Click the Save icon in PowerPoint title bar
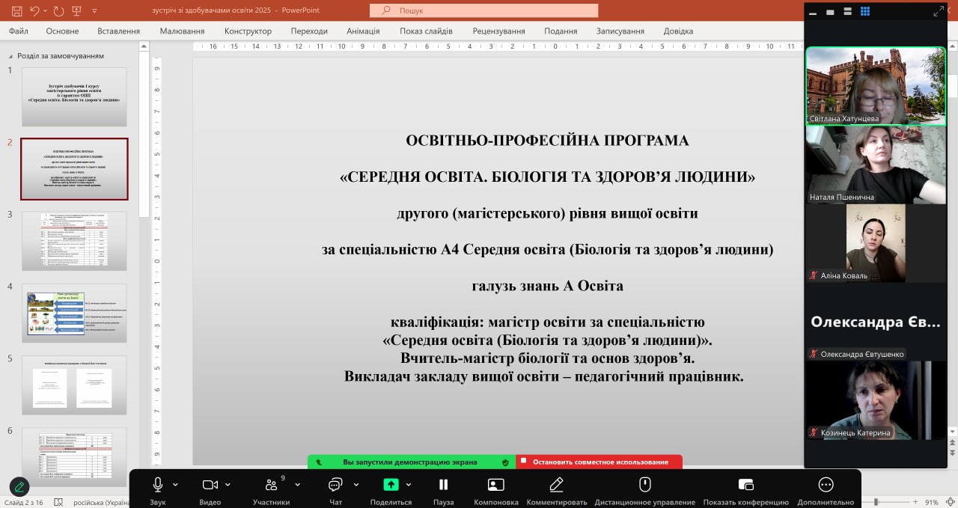This screenshot has height=508, width=958. (x=15, y=11)
